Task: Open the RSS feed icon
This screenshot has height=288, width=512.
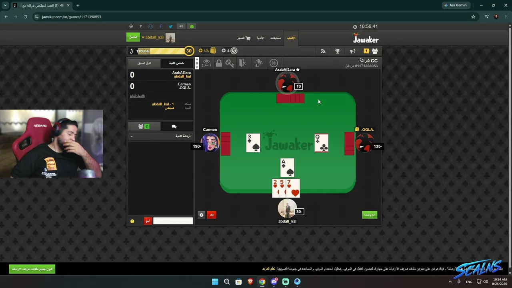Action: [323, 51]
